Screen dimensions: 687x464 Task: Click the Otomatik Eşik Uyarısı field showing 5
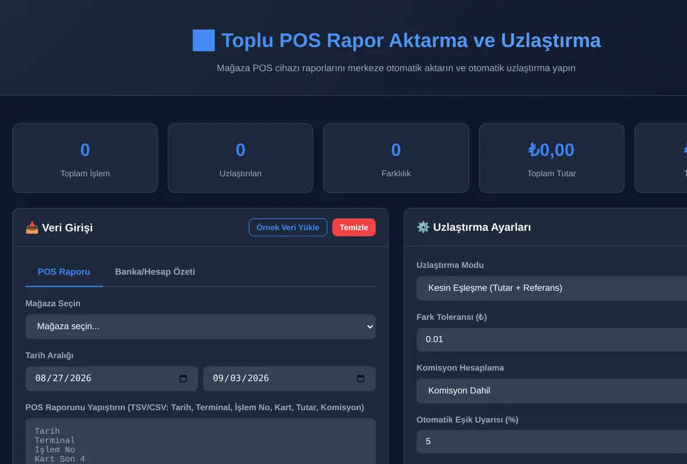coord(552,442)
